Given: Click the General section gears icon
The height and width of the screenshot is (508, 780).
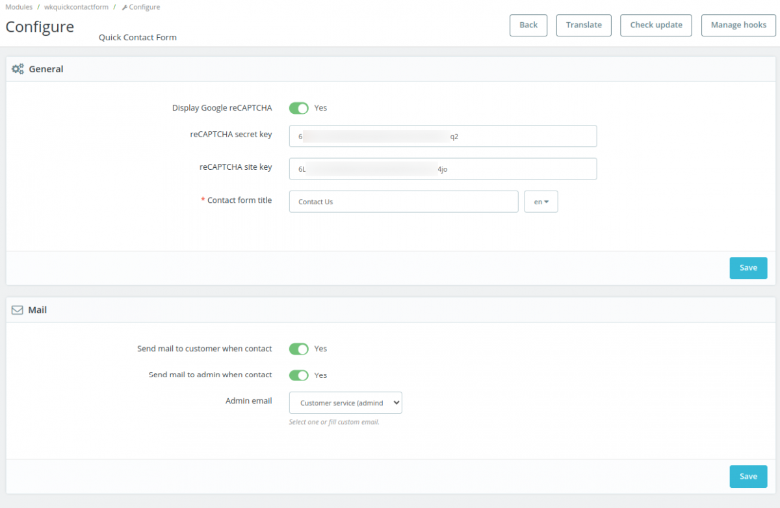Looking at the screenshot, I should 18,69.
